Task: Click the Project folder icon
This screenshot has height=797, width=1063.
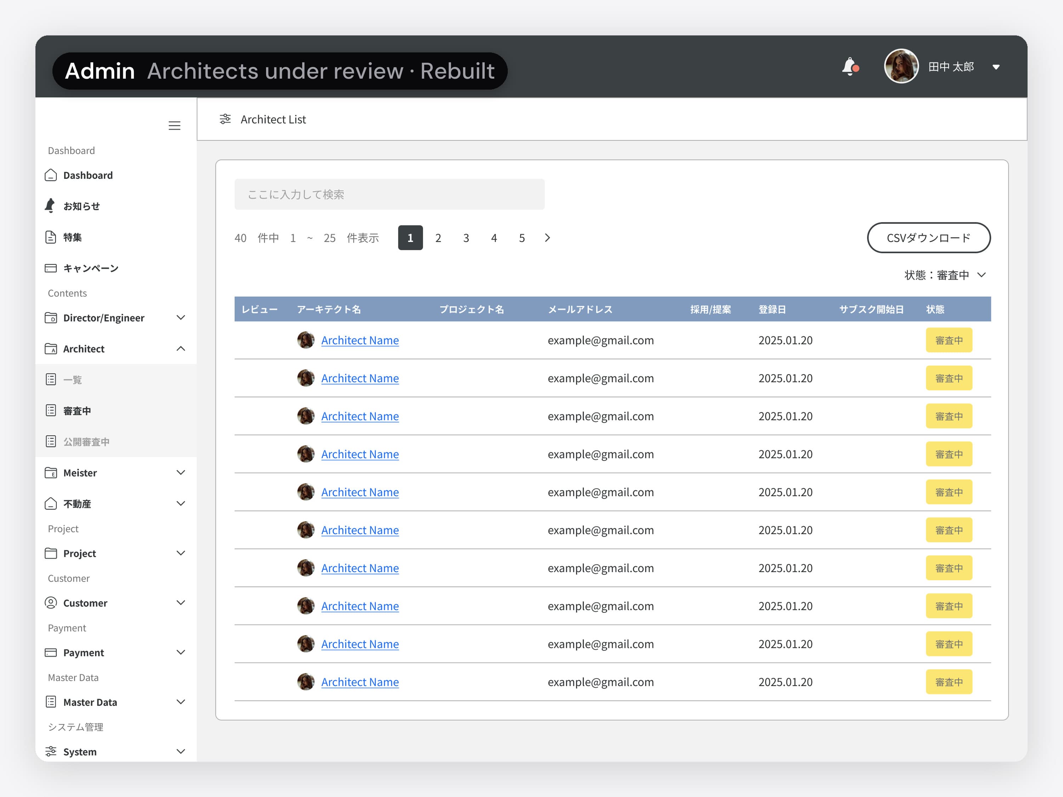Action: coord(50,553)
